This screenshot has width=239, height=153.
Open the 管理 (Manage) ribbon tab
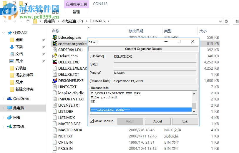pos(76,12)
